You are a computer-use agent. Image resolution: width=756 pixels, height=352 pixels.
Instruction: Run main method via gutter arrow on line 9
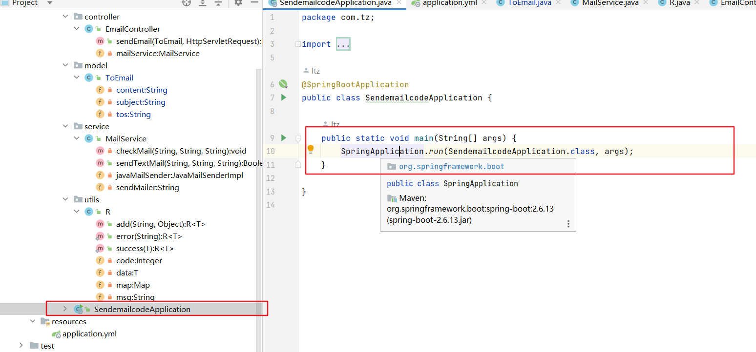pos(284,138)
